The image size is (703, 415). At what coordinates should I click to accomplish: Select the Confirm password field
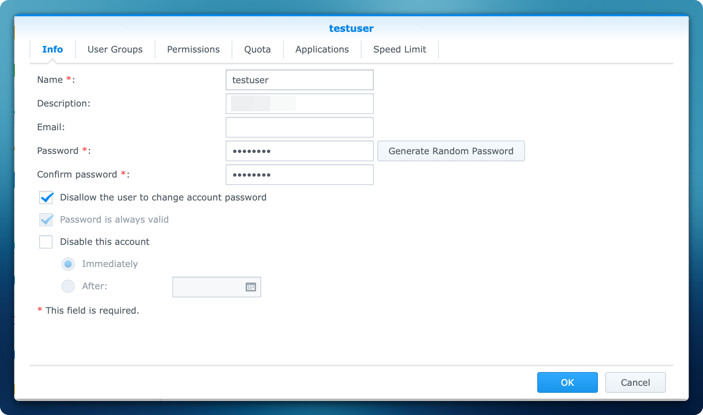tap(299, 175)
